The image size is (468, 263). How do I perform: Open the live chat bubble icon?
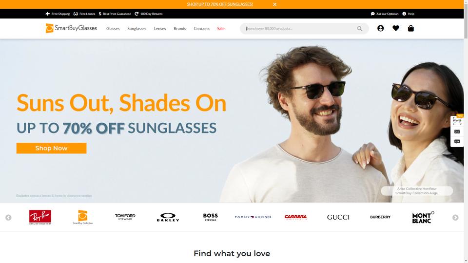457,142
